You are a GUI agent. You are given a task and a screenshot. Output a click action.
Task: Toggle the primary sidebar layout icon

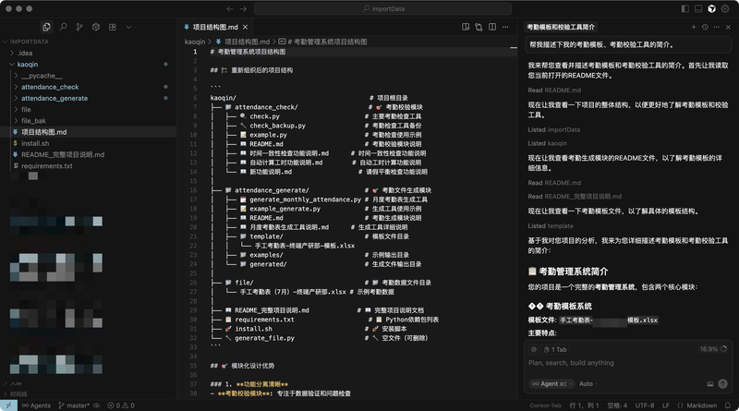tap(684, 8)
